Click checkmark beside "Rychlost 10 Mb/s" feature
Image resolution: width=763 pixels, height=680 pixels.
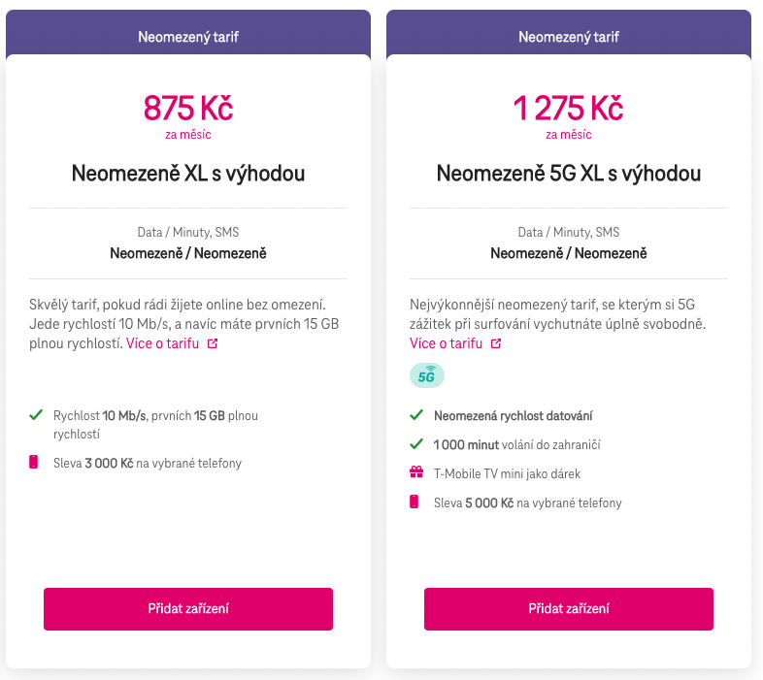(36, 415)
